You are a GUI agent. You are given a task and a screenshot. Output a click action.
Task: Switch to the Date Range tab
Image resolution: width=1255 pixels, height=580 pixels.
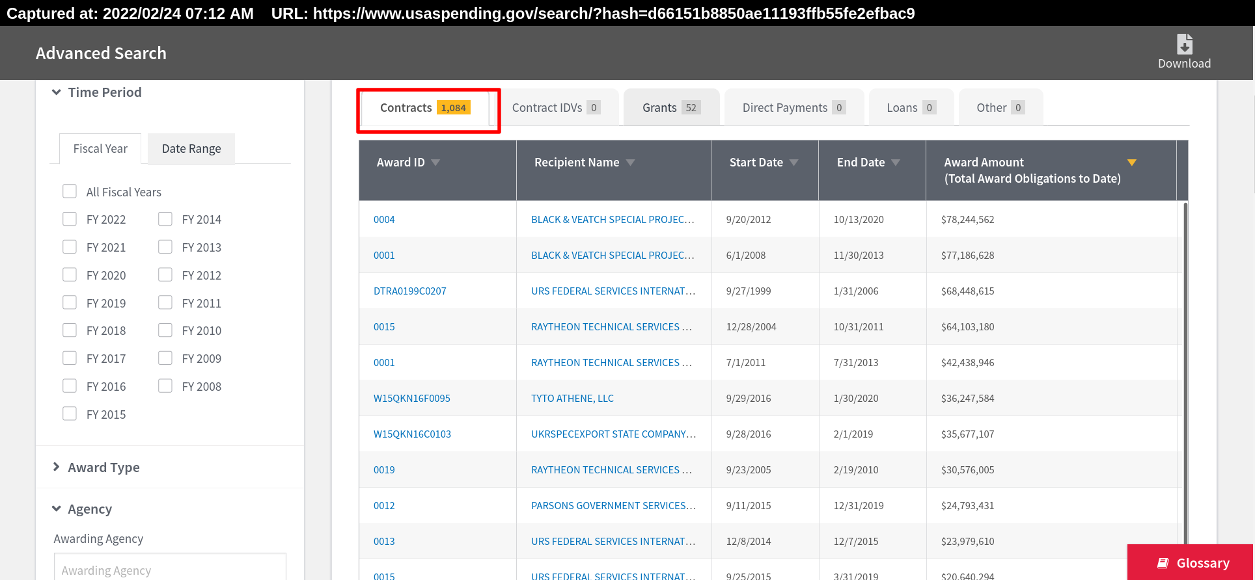click(x=191, y=149)
